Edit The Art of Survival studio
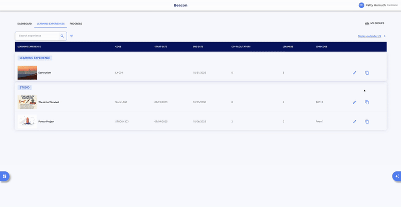401x207 pixels. point(354,102)
